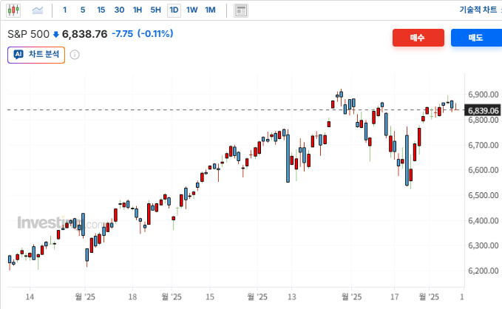Select the 15-minute interval

click(101, 10)
